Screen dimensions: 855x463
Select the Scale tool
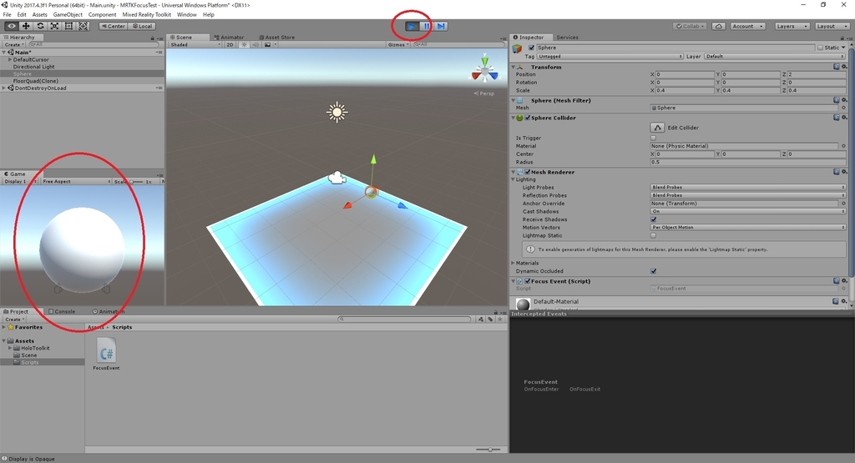coord(54,26)
